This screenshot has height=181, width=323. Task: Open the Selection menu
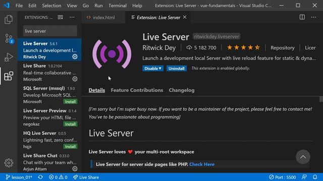[x=51, y=6]
